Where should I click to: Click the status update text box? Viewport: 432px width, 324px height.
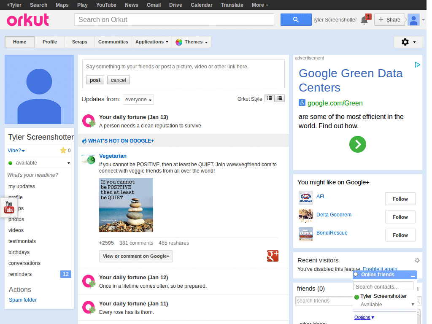point(183,67)
